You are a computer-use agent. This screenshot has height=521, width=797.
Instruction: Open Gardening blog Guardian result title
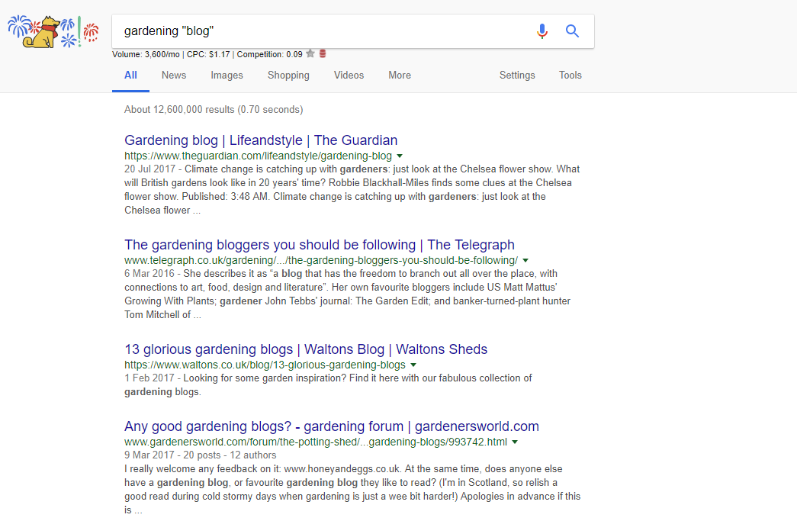[261, 140]
